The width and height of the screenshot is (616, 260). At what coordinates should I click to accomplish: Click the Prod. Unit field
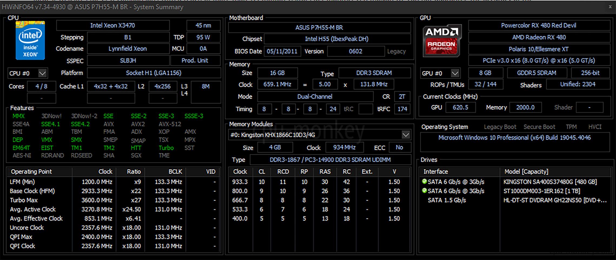[x=195, y=60]
